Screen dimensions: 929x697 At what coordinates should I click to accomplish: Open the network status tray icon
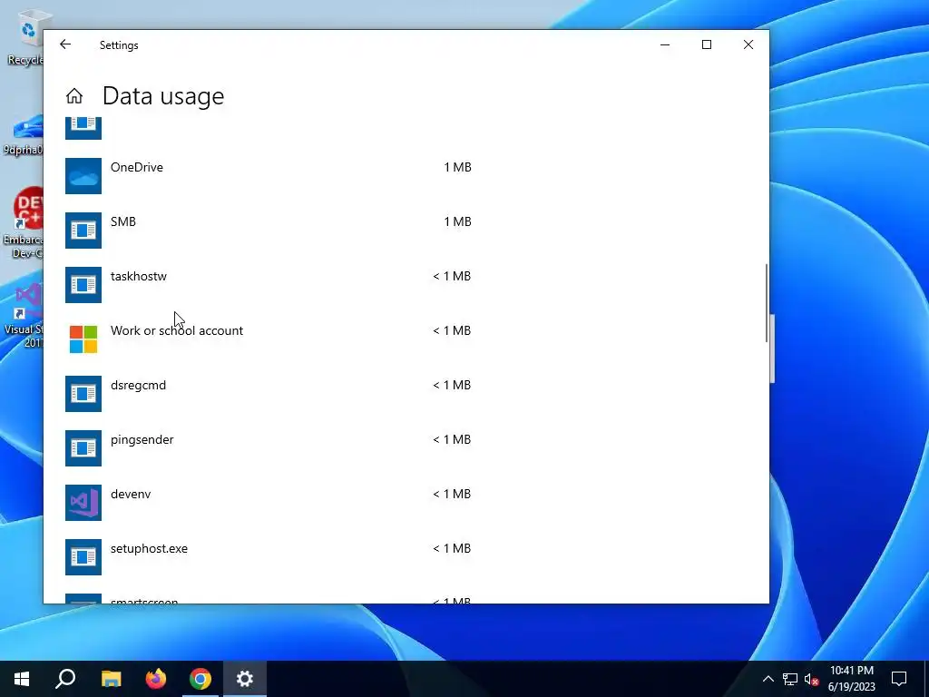click(x=790, y=679)
